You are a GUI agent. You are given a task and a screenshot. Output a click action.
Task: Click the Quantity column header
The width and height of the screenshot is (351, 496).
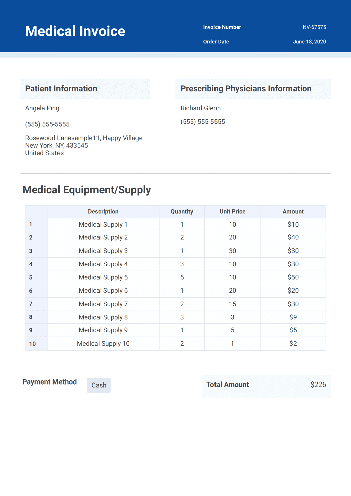click(x=182, y=212)
